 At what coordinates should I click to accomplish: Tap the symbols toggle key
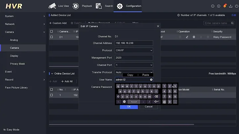coord(119,102)
